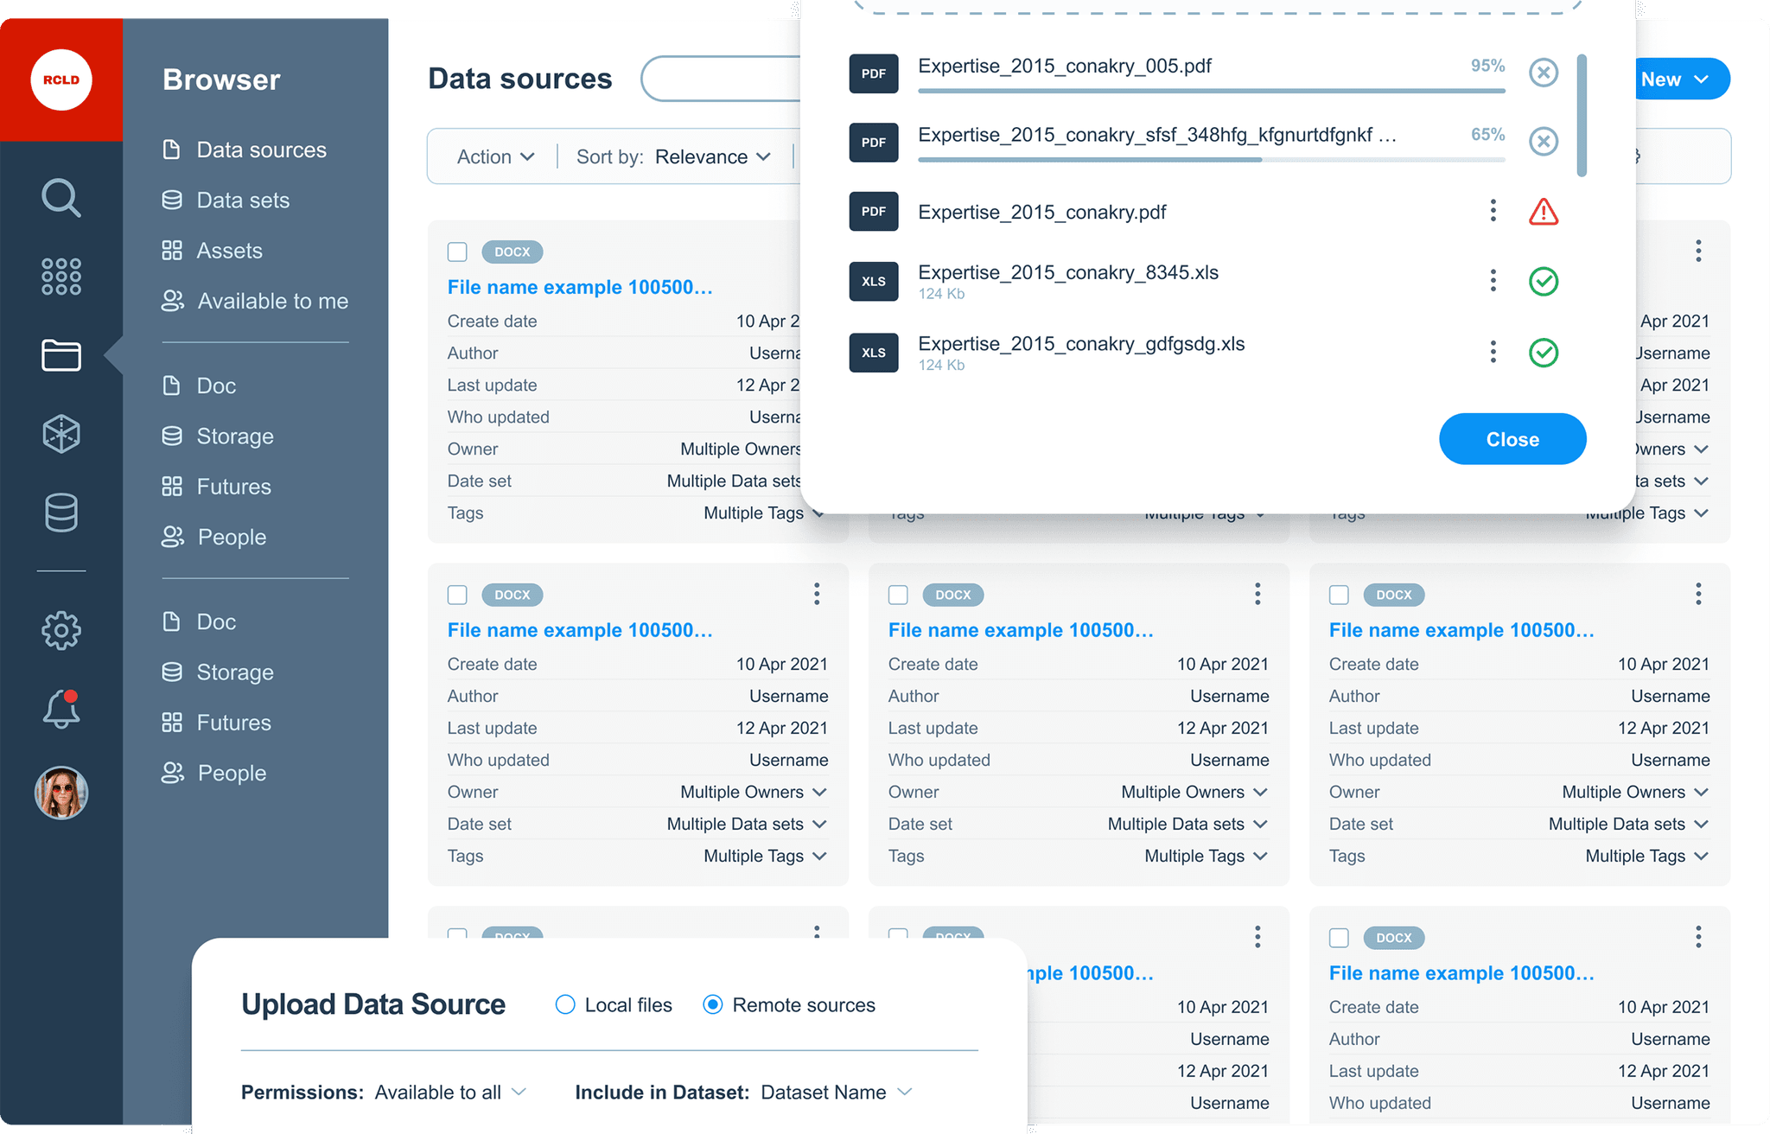Go to Data sets in Browser menu
The width and height of the screenshot is (1770, 1134).
pos(242,200)
